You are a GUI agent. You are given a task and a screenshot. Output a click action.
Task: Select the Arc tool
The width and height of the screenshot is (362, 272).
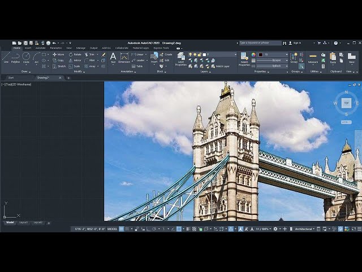click(x=36, y=58)
